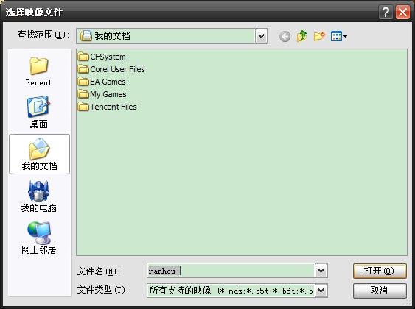
Task: Expand the 文件名 history dropdown arrow
Action: pos(321,271)
